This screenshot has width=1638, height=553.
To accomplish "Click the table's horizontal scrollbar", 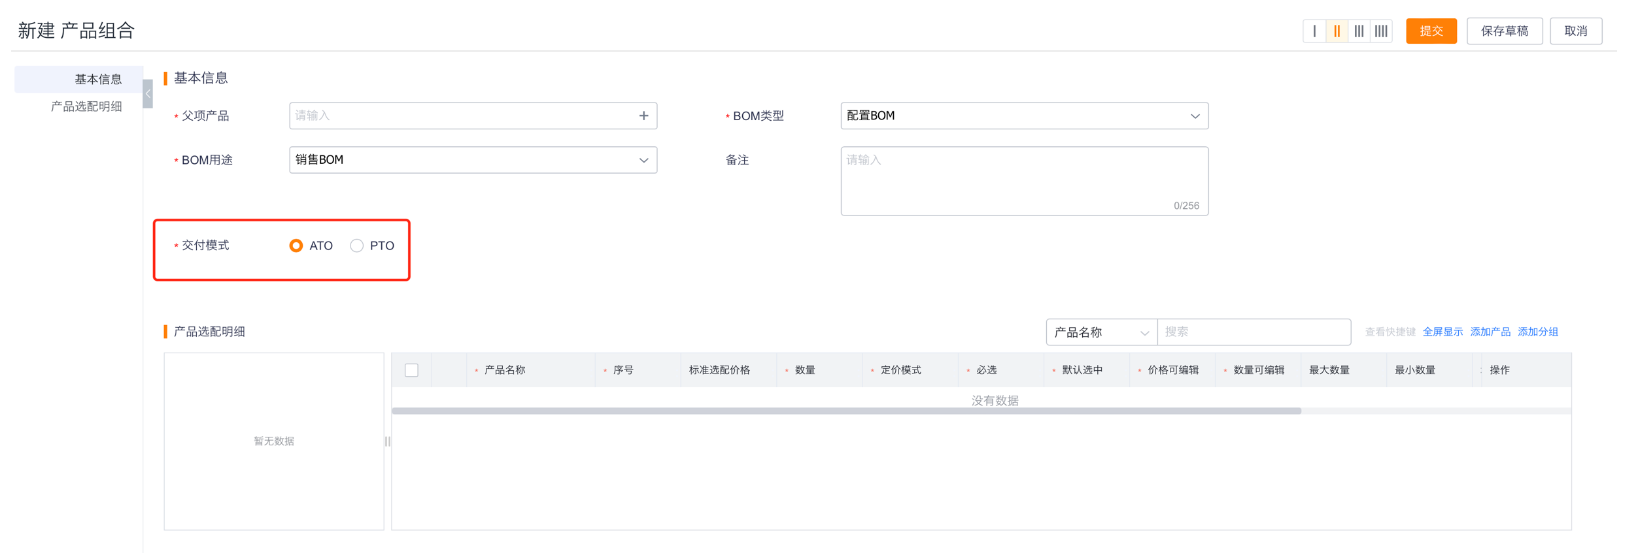I will click(846, 411).
